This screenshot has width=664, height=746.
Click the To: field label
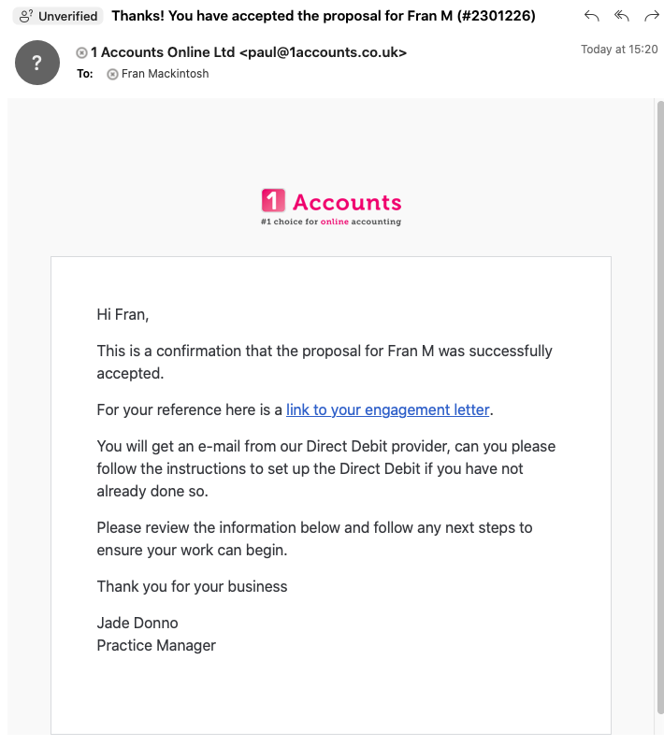coord(85,74)
